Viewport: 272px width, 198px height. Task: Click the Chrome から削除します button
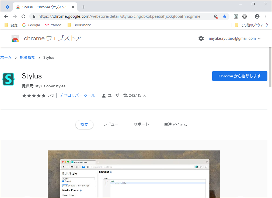tap(239, 76)
